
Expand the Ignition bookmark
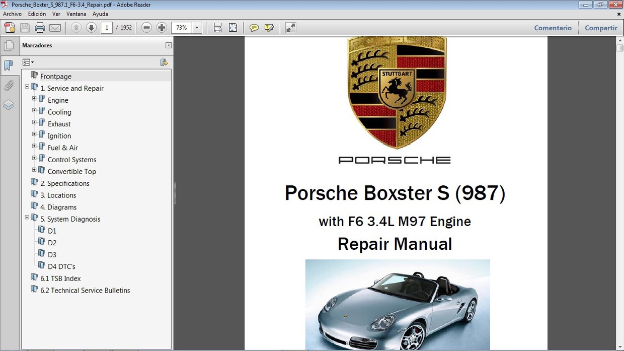[34, 134]
